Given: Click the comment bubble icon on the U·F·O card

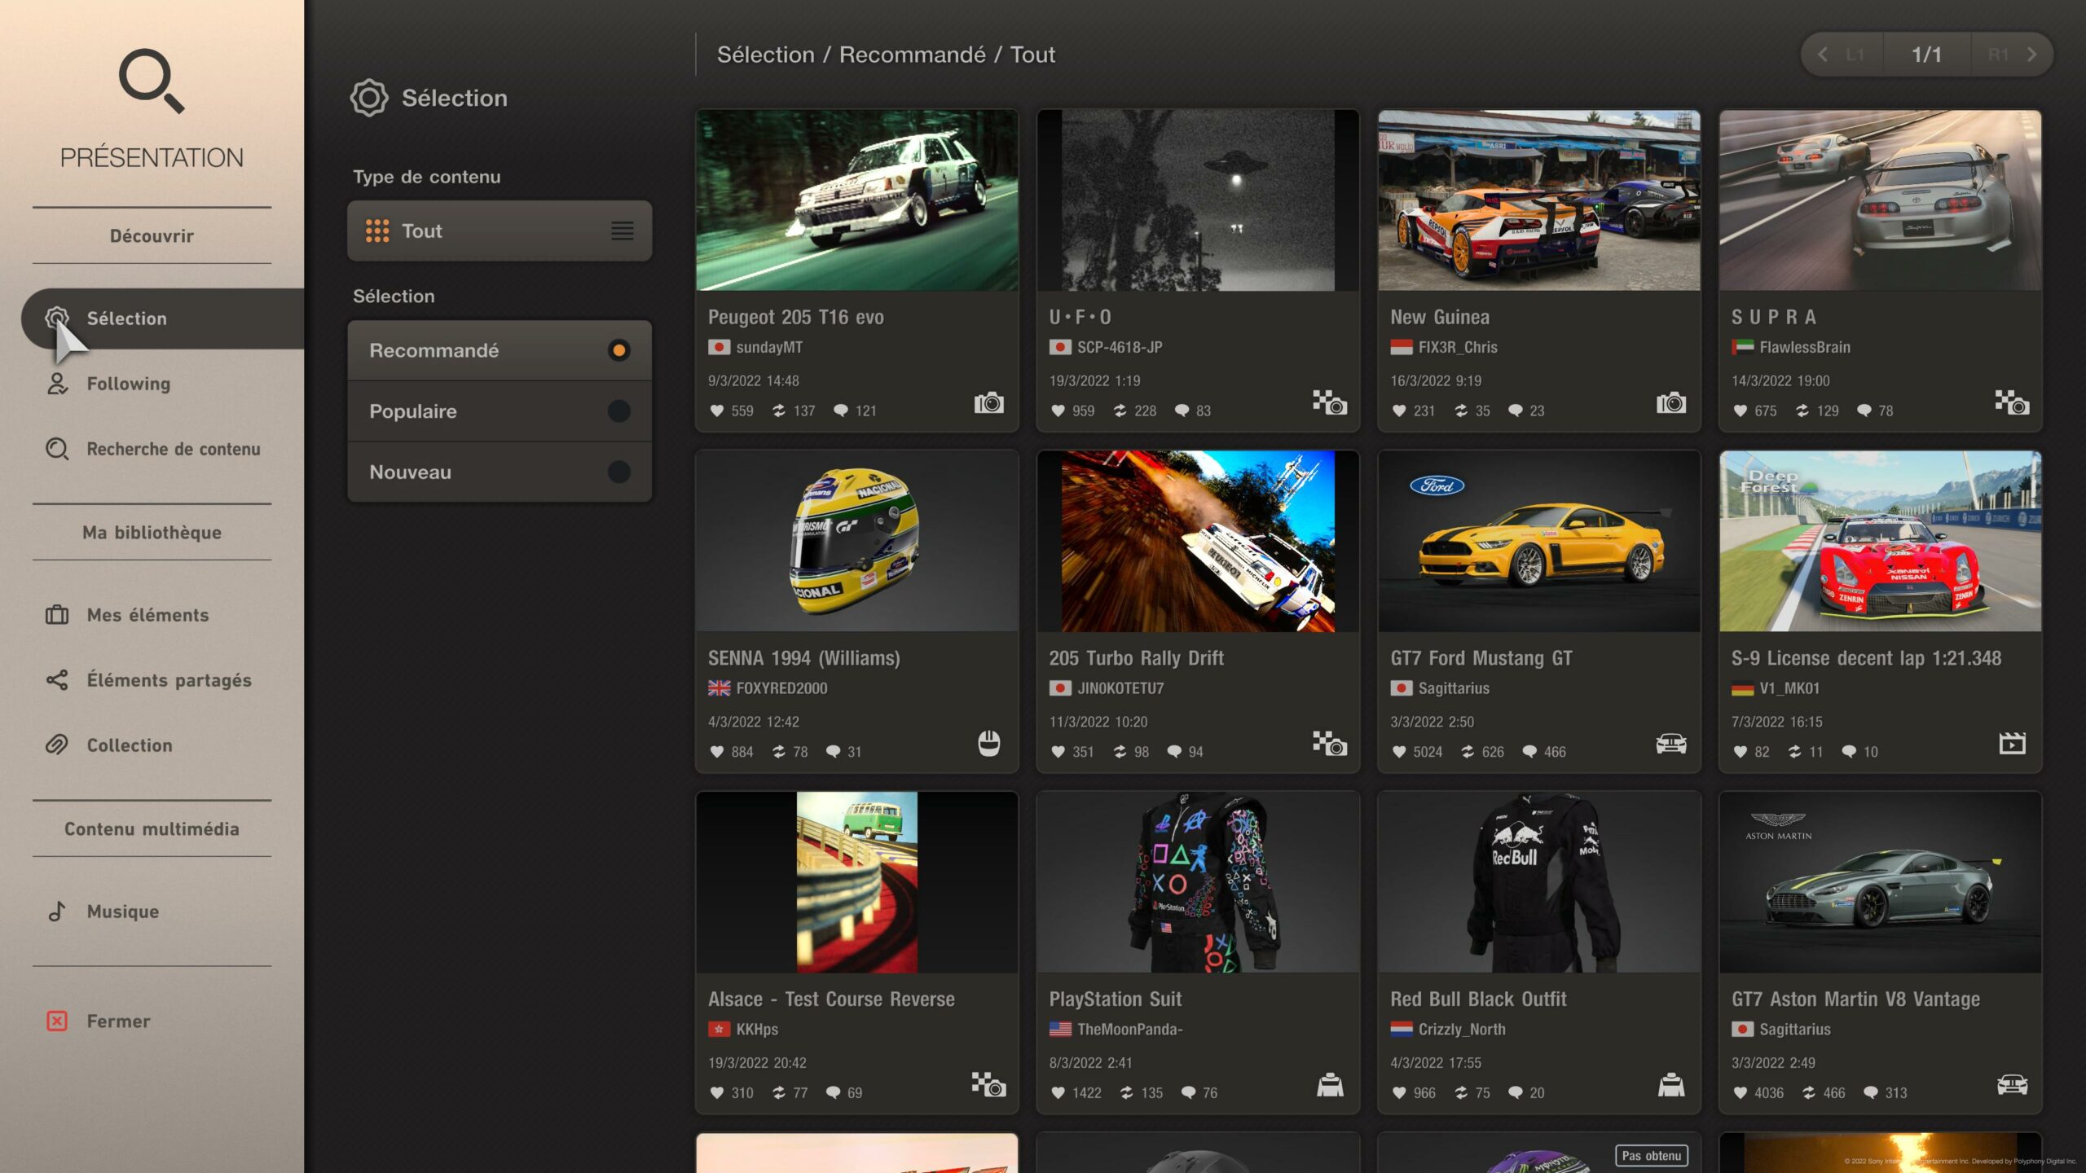Looking at the screenshot, I should click(x=1182, y=411).
